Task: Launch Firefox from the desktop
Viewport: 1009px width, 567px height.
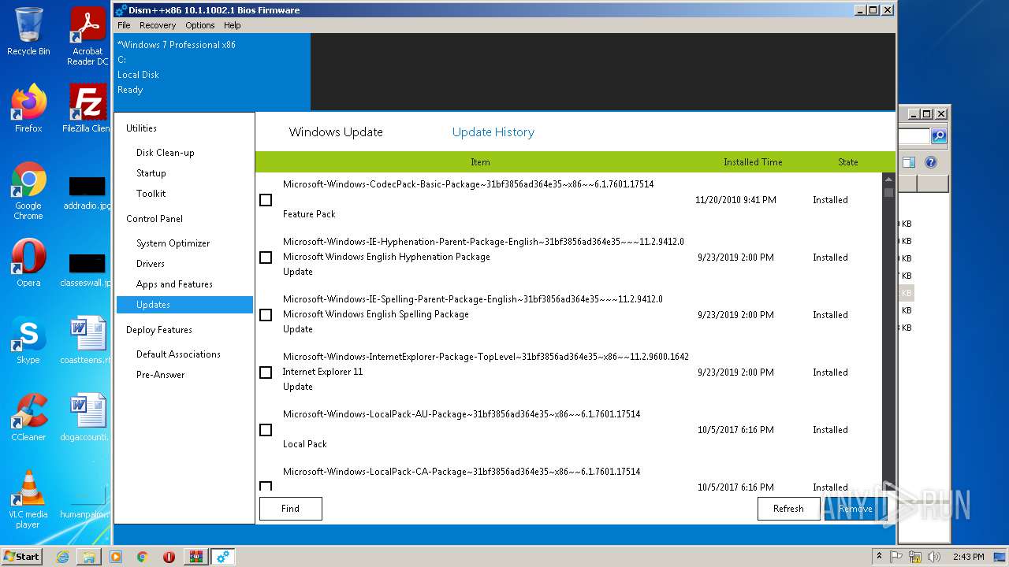Action: click(x=28, y=109)
